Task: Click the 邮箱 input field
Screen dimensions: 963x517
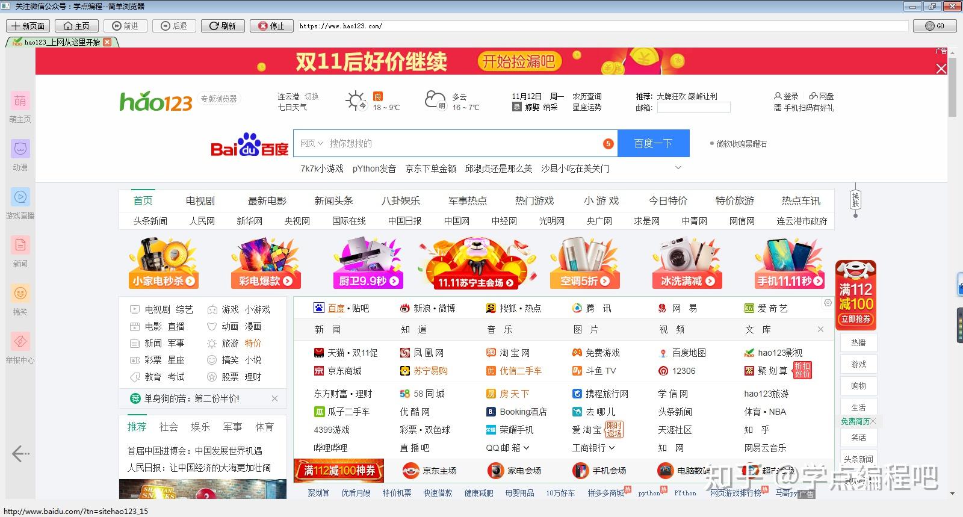Action: point(693,108)
